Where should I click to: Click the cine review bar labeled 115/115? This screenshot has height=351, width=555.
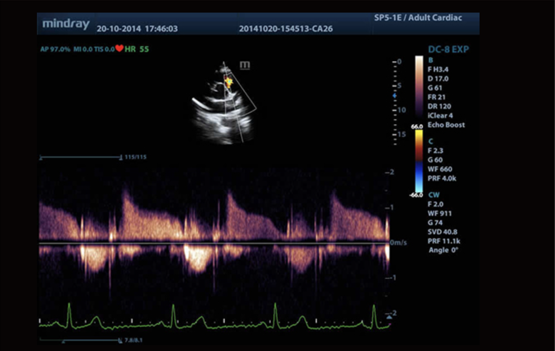80,157
